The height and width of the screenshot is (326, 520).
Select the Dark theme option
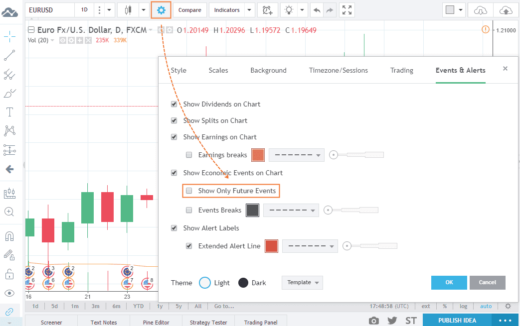click(243, 283)
